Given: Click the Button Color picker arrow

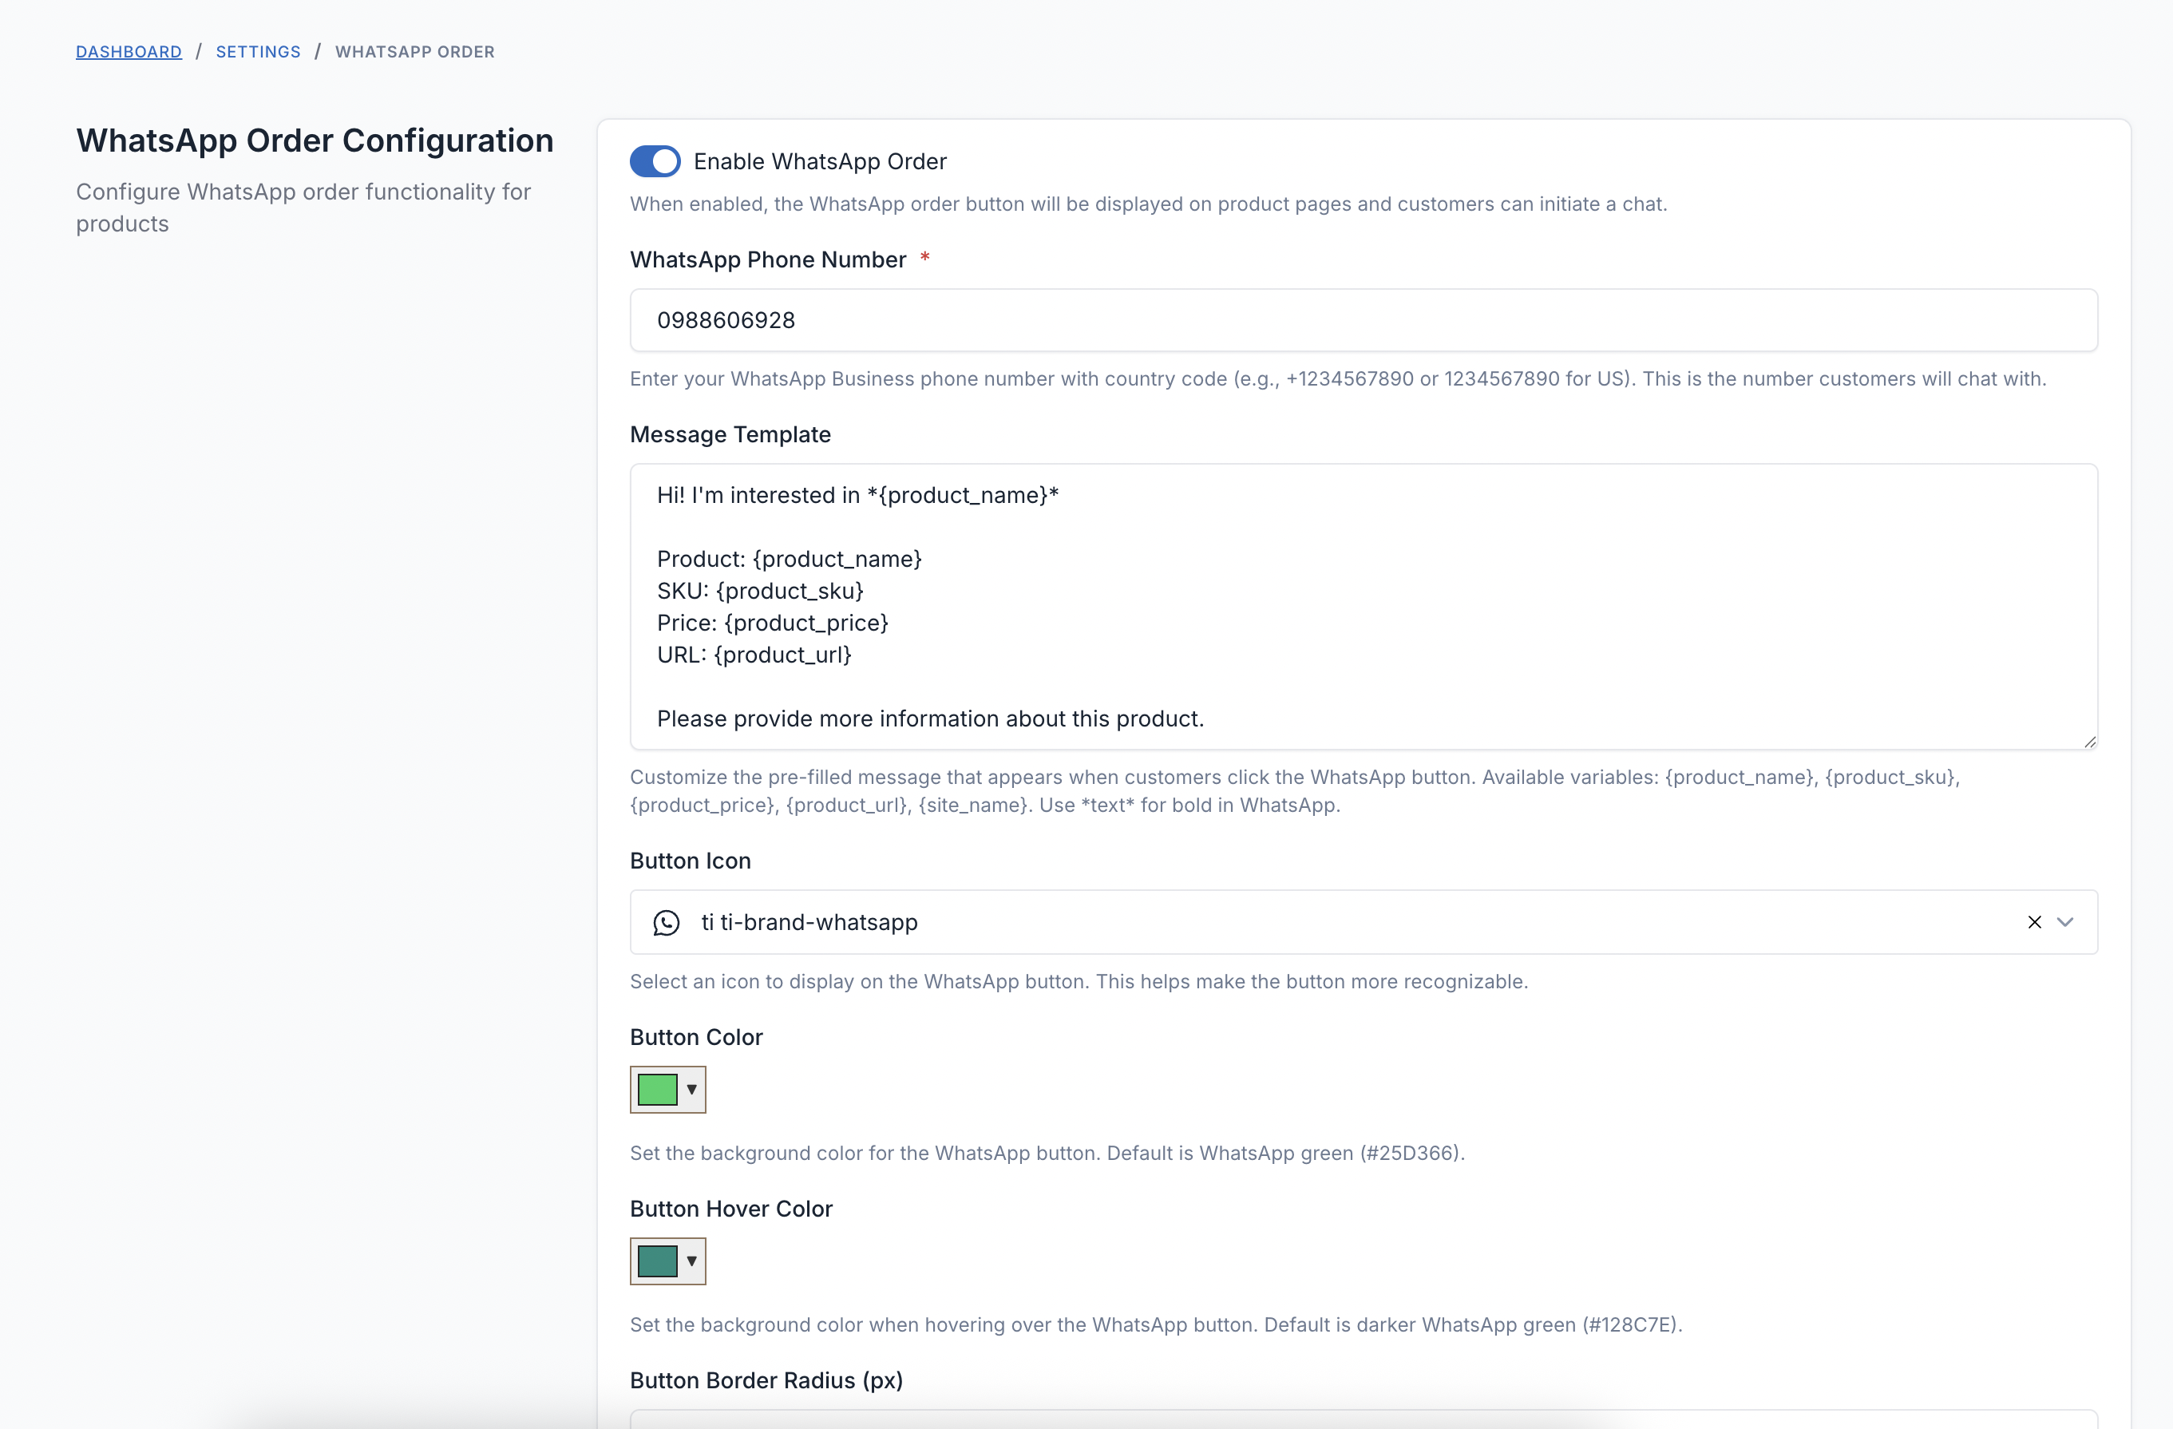Looking at the screenshot, I should [692, 1090].
